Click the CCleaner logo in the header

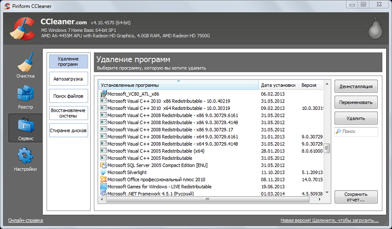[x=21, y=28]
